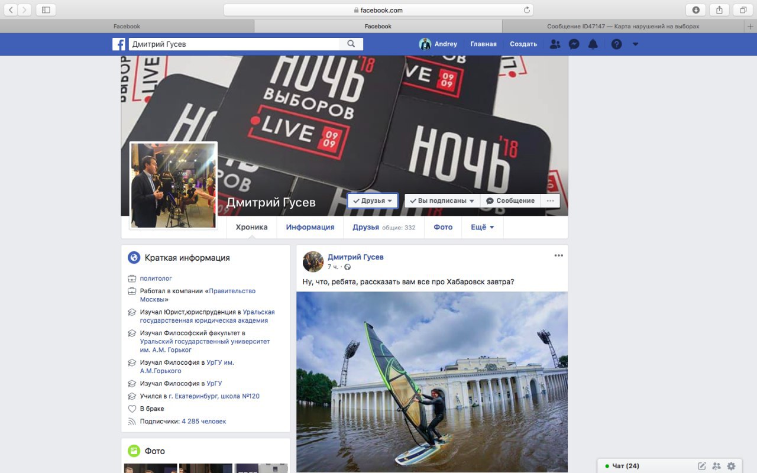The width and height of the screenshot is (757, 473).
Task: Click Andrey name in header
Action: click(446, 44)
